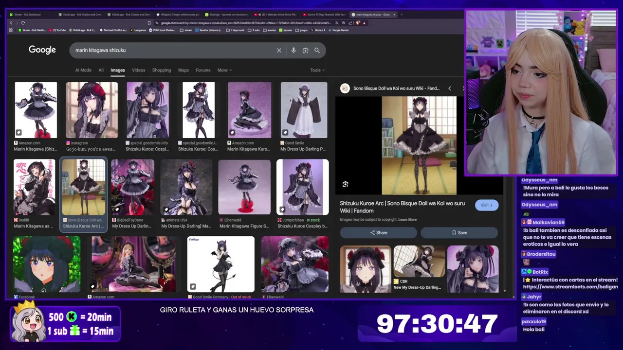The height and width of the screenshot is (350, 623).
Task: Switch to the Videos results tab
Action: coord(138,70)
